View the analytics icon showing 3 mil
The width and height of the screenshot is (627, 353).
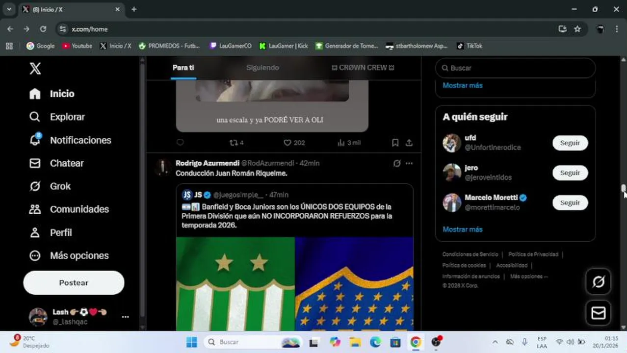click(349, 143)
